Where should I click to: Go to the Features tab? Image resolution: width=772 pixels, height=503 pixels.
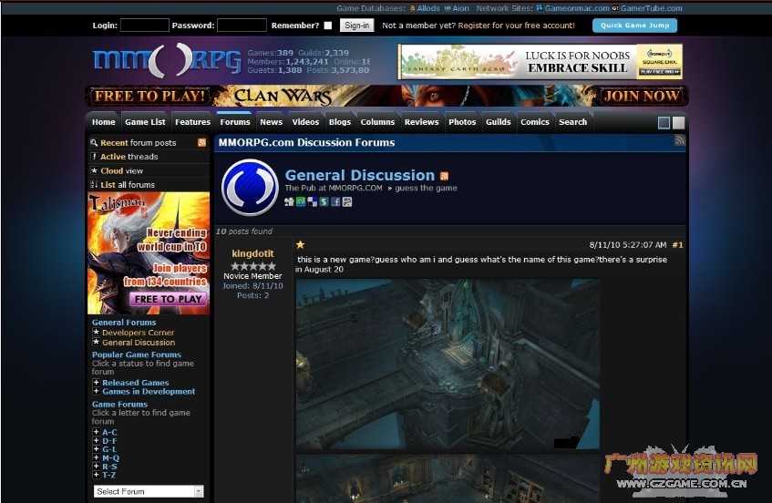pos(192,122)
